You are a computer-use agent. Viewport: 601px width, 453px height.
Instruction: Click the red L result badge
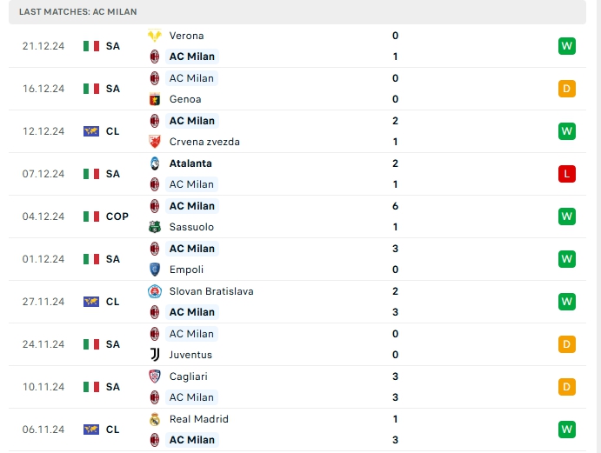pyautogui.click(x=567, y=174)
